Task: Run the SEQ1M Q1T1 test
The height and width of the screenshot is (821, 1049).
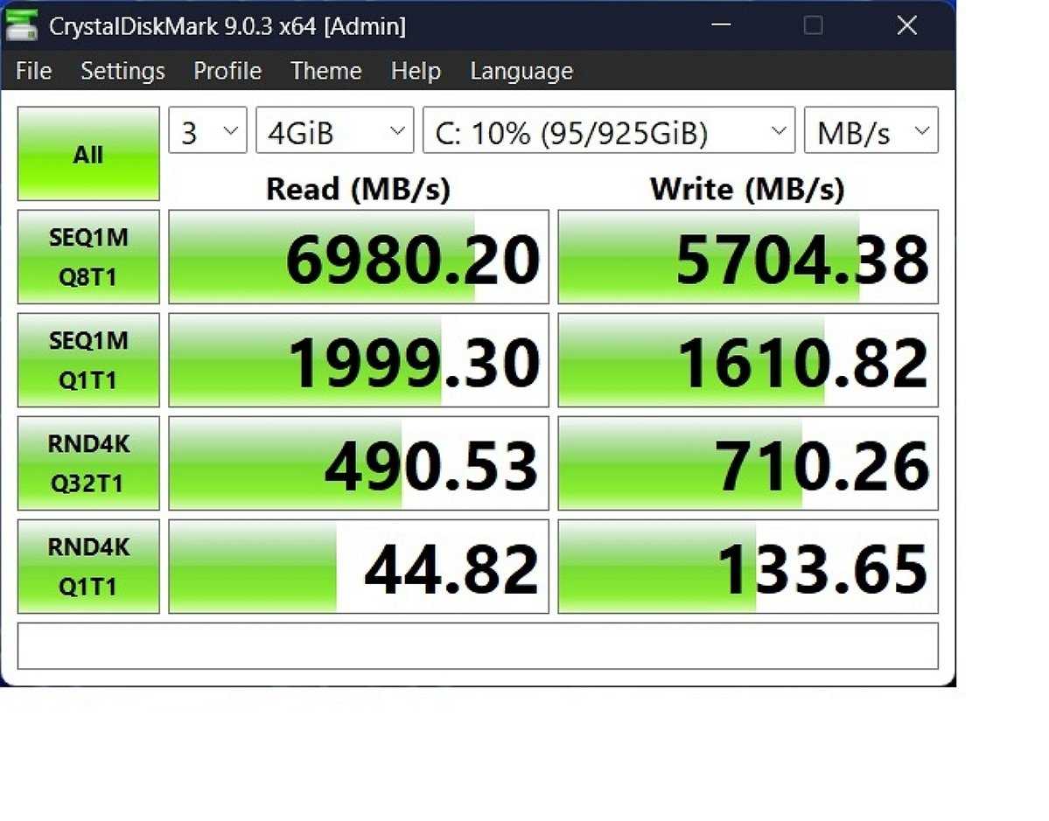Action: 88,359
